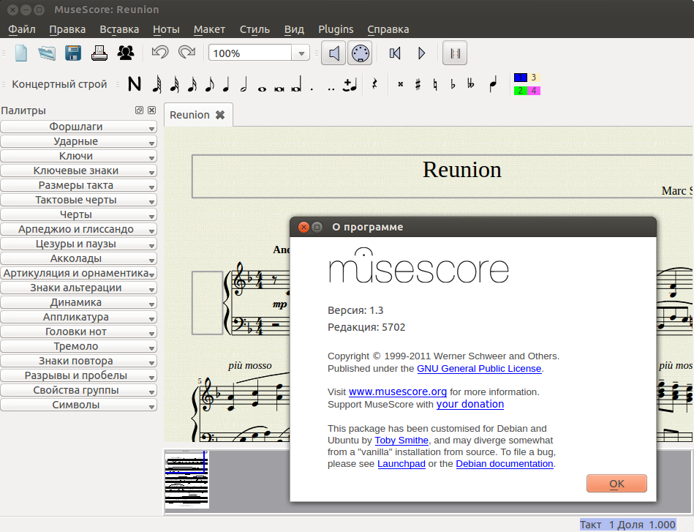Start playback with the play triangle

tap(421, 53)
